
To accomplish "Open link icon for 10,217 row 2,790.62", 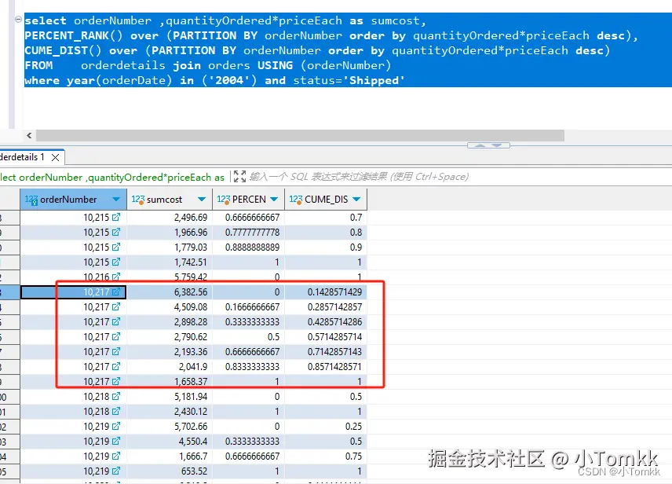I will (x=116, y=337).
